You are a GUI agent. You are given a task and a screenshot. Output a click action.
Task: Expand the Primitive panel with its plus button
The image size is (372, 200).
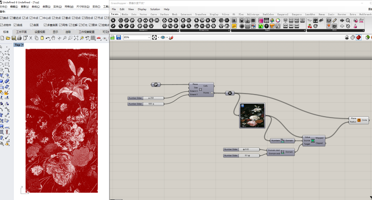tap(229, 31)
